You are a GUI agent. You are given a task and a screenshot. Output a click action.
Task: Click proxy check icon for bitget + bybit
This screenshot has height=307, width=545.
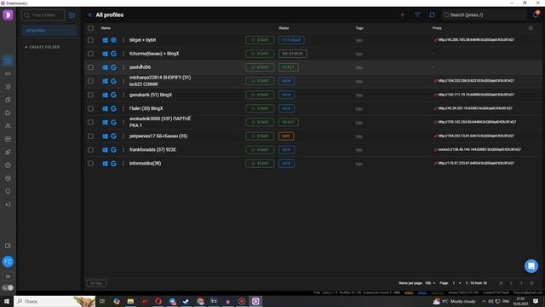coord(435,40)
